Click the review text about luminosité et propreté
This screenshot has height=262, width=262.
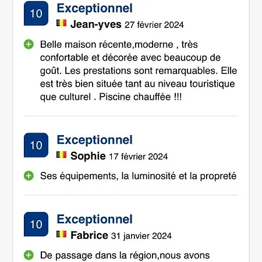point(138,176)
